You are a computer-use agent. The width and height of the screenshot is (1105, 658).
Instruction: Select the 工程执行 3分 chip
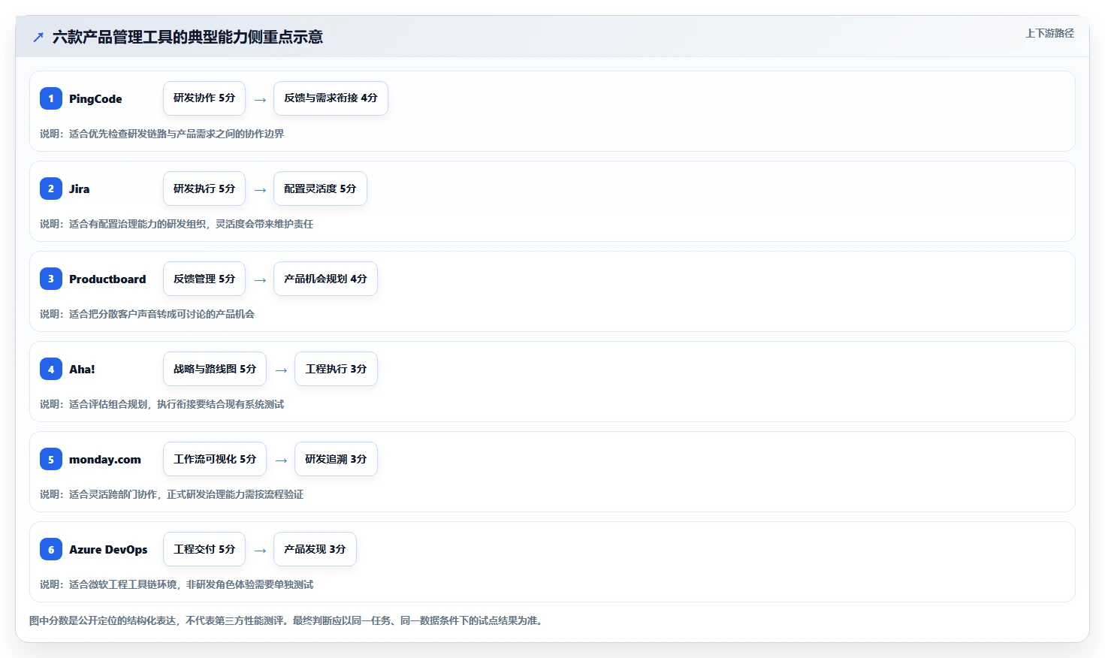click(336, 369)
